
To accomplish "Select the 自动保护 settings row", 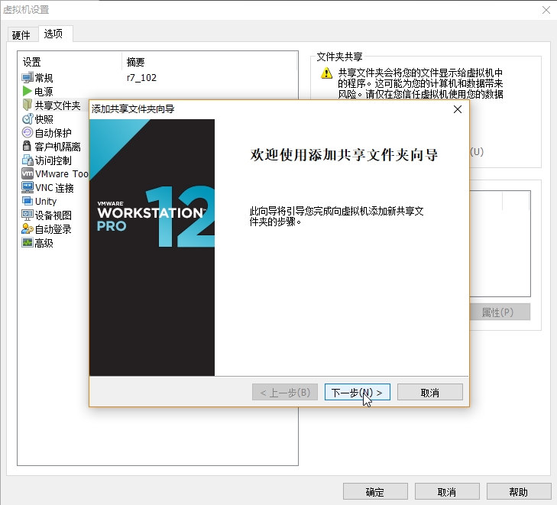I will tap(53, 132).
